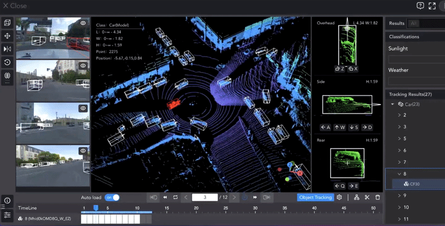Expand tracking result 7
445x226 pixels.
coord(399,162)
